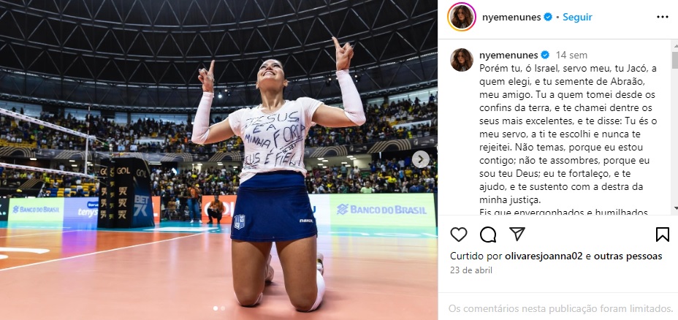
Task: Save the post with the bookmark icon
Action: 662,235
